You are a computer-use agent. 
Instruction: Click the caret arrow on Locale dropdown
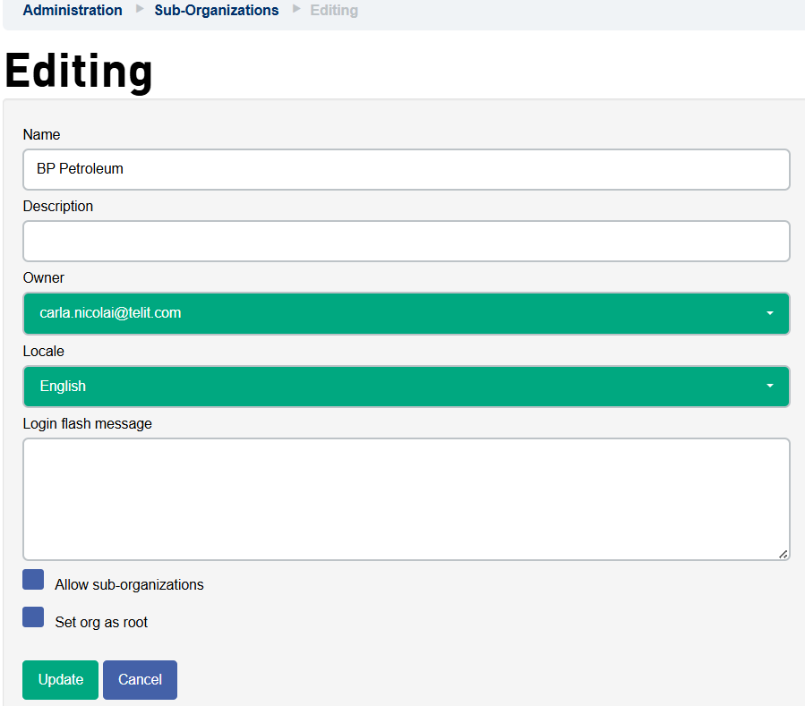(769, 386)
